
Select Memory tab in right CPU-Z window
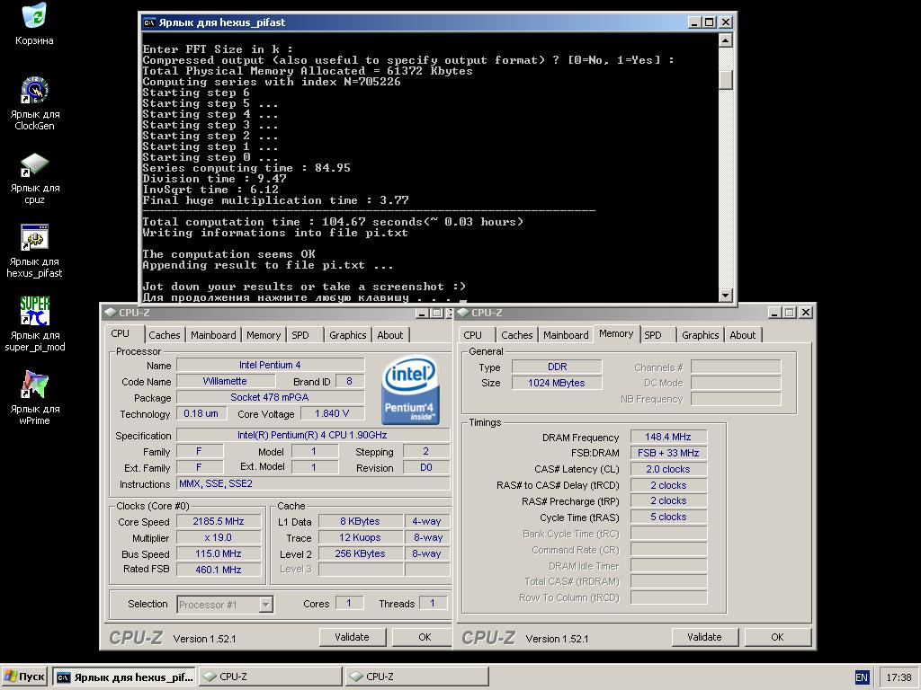(616, 333)
